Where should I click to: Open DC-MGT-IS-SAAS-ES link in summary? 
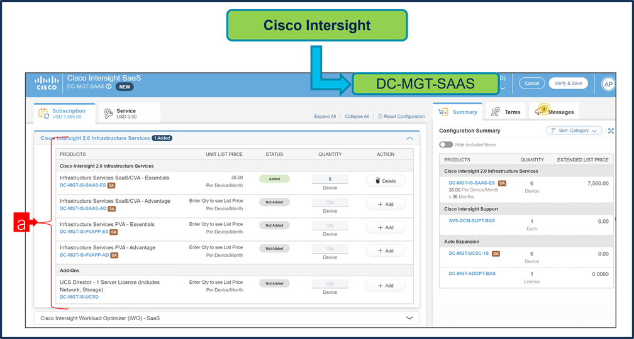click(472, 183)
